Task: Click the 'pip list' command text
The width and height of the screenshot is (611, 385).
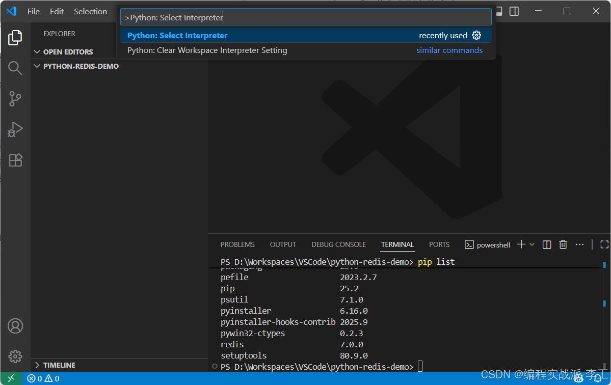Action: click(x=436, y=262)
